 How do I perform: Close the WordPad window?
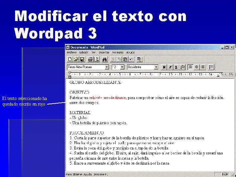click(x=232, y=48)
